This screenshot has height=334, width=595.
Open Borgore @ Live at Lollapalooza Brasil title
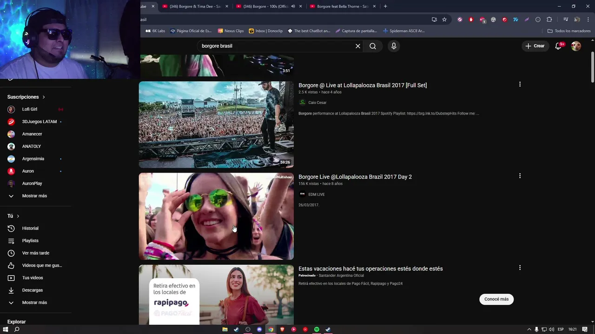coord(363,85)
